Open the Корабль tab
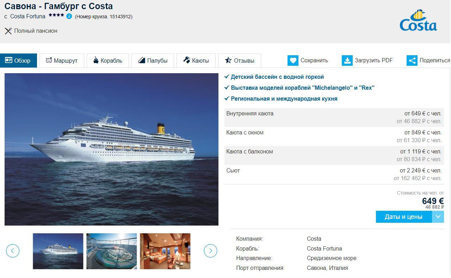Screen dimensions: 451x278 point(107,61)
